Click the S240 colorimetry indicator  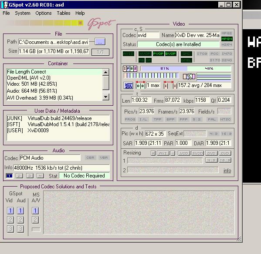click(227, 60)
